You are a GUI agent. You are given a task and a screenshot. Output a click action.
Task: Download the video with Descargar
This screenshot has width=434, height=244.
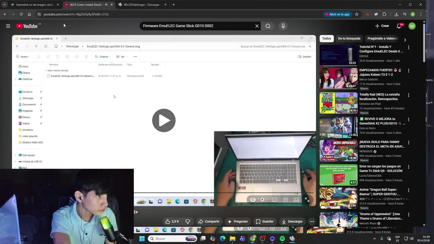pos(292,222)
